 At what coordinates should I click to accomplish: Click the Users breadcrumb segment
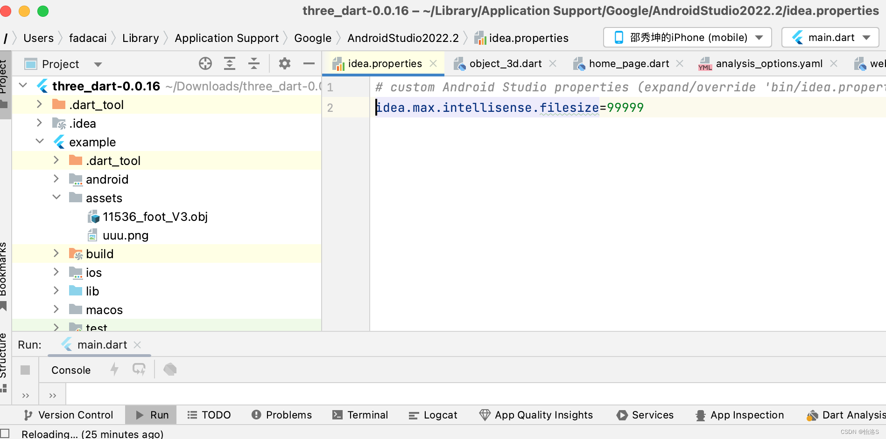point(38,38)
